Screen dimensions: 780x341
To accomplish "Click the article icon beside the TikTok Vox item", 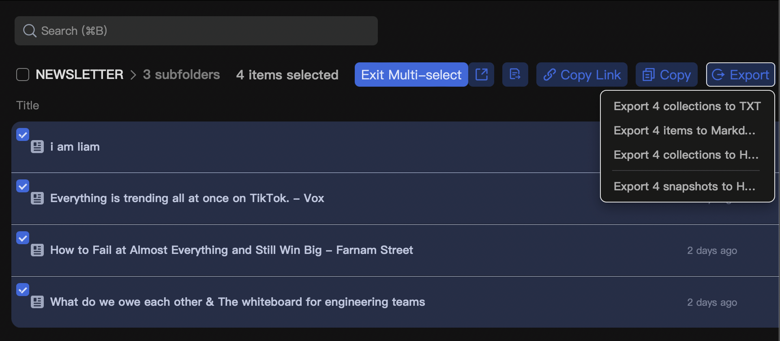I will click(37, 198).
